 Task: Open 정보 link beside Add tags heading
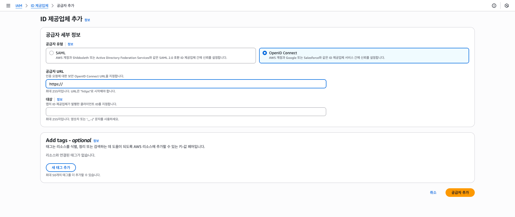pyautogui.click(x=96, y=141)
